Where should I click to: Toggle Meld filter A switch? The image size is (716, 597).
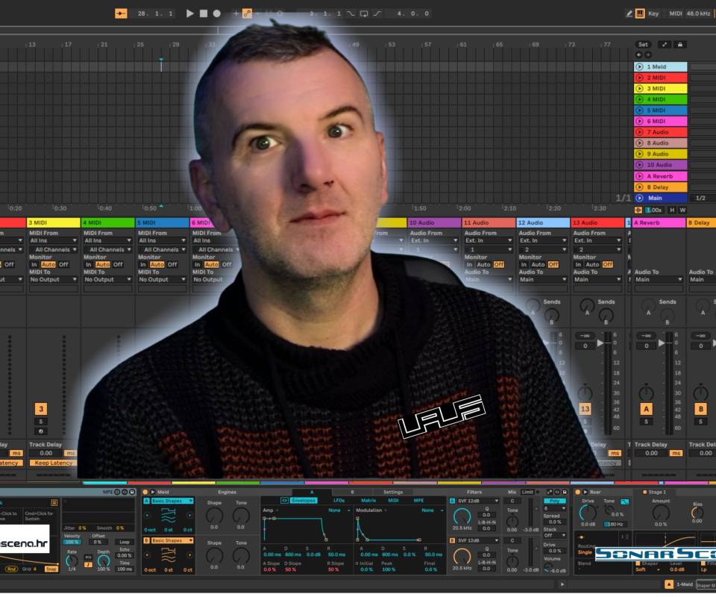[x=453, y=501]
